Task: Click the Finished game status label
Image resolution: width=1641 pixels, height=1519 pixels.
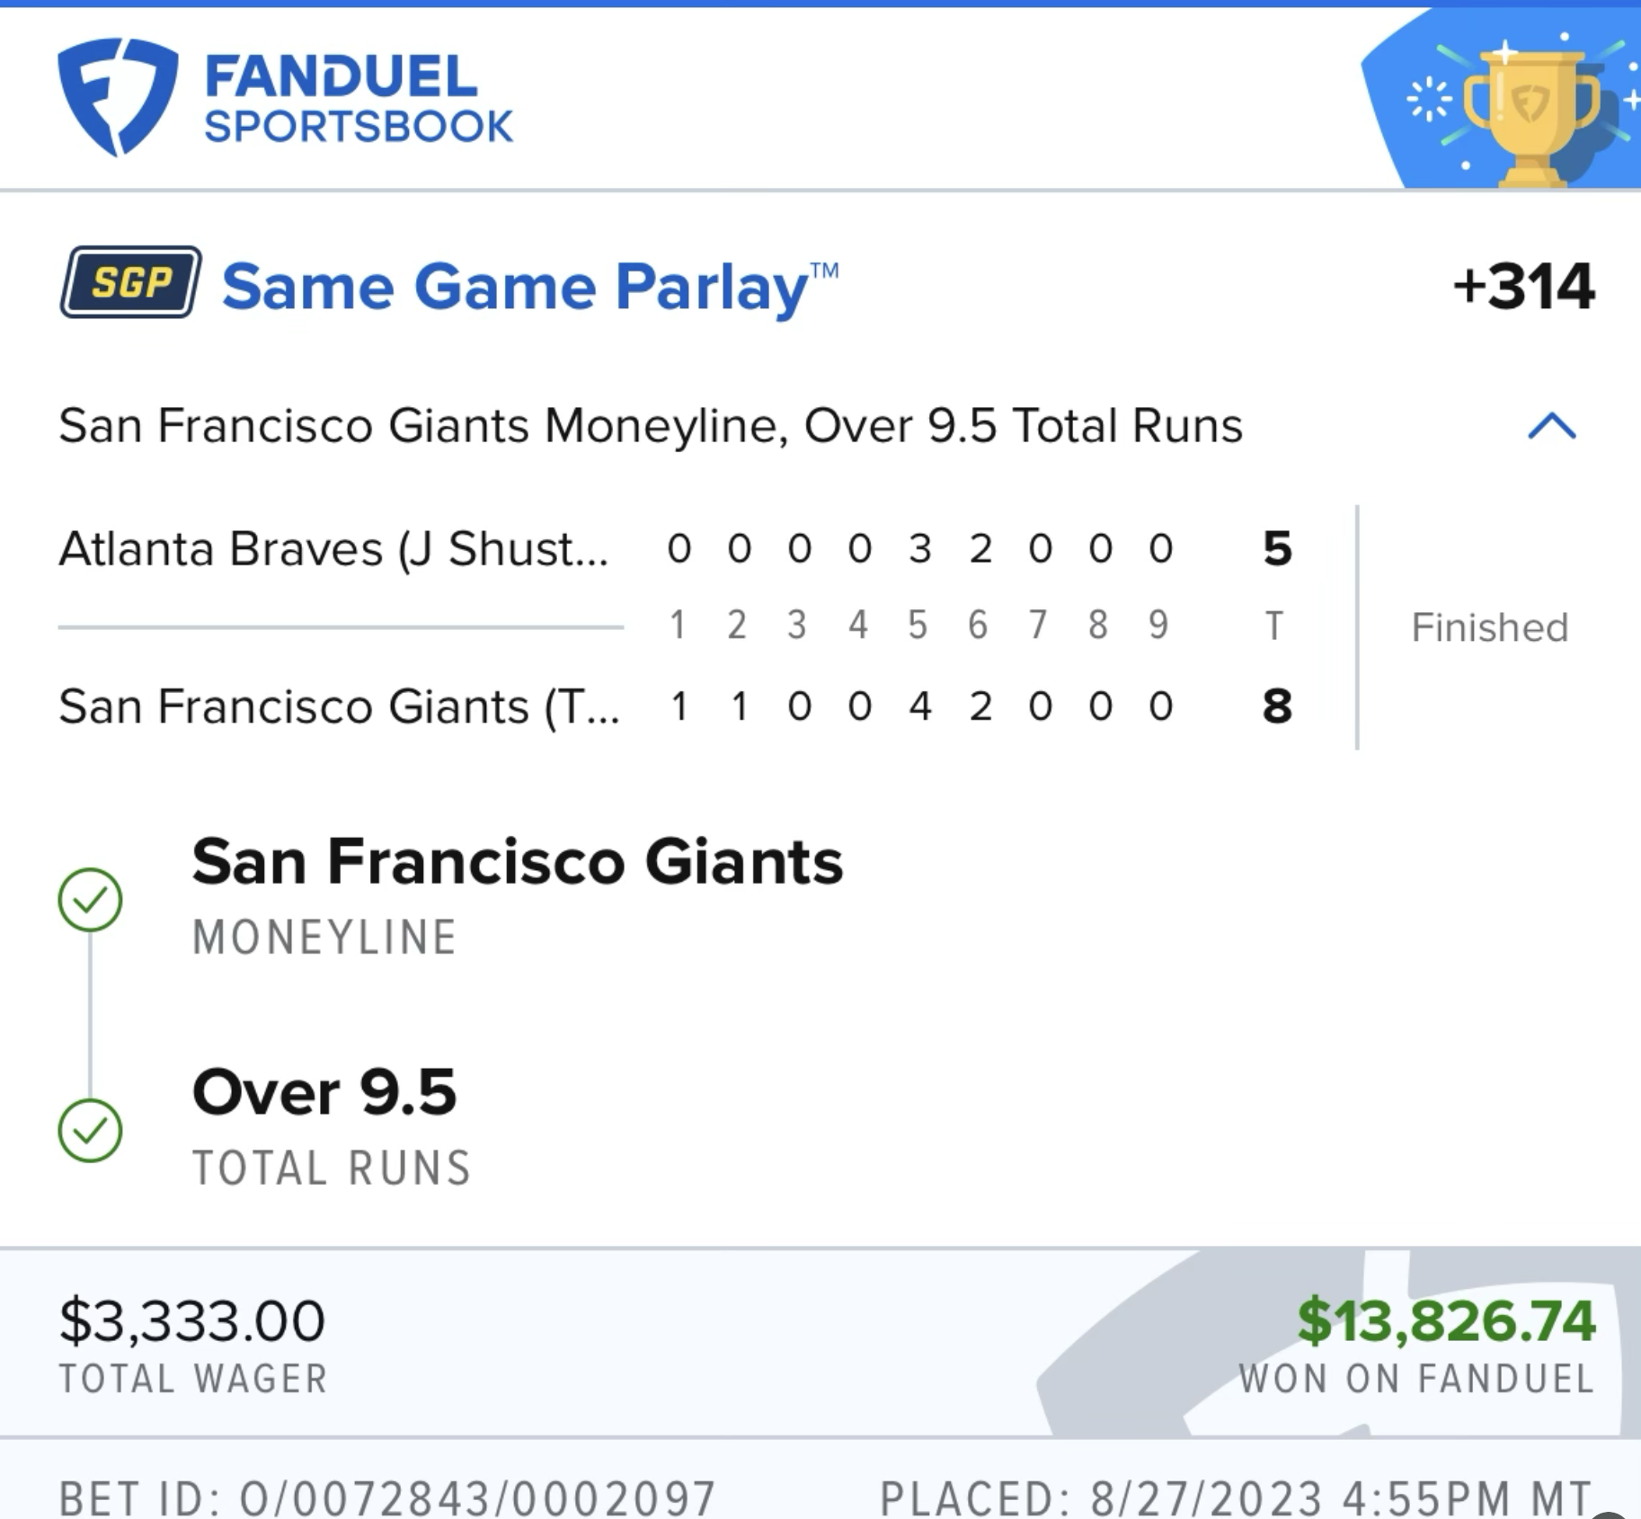Action: (x=1489, y=627)
